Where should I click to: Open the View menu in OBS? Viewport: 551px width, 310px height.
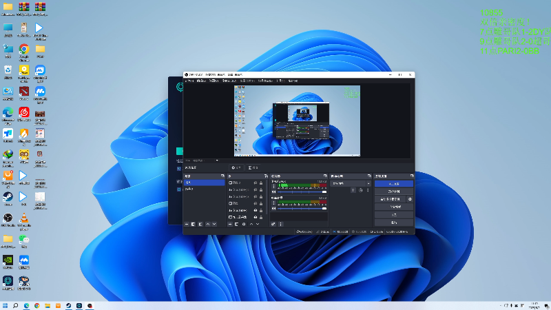point(214,81)
